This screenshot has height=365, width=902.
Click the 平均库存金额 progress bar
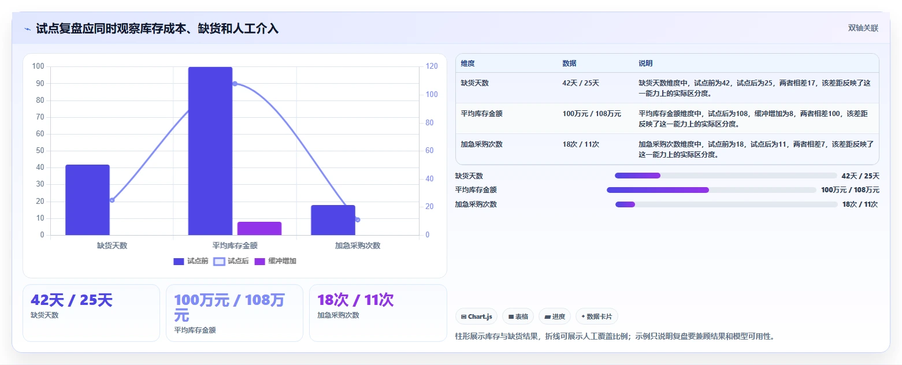[x=711, y=190]
